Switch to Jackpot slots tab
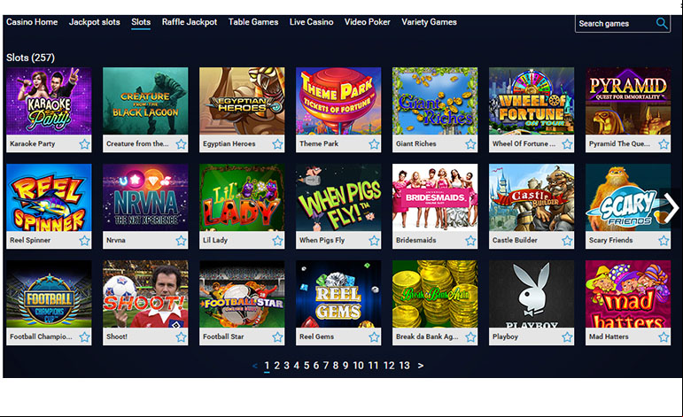 click(x=95, y=22)
